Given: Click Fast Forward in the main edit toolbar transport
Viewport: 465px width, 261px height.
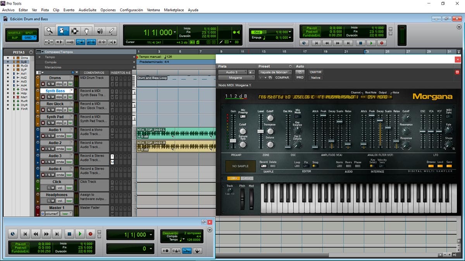Looking at the screenshot, I should (338, 43).
